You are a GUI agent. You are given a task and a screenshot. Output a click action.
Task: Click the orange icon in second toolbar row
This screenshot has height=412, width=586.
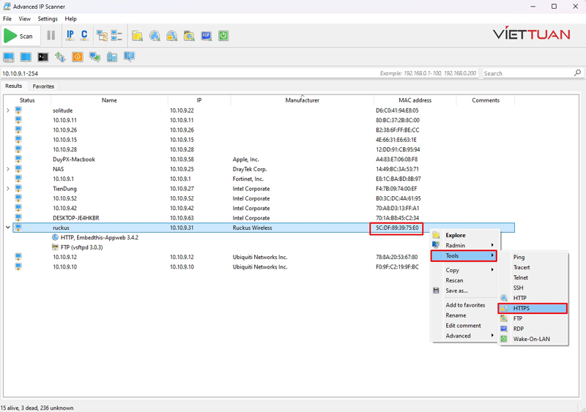(78, 57)
